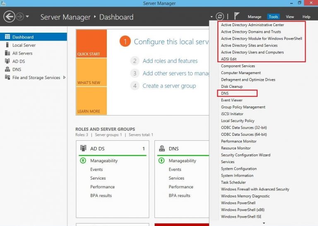Viewport: 318px width, 226px height.
Task: Click the AD DS sidebar icon
Action: click(7, 61)
